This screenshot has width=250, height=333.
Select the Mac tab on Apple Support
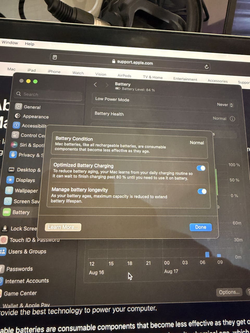pos(11,69)
